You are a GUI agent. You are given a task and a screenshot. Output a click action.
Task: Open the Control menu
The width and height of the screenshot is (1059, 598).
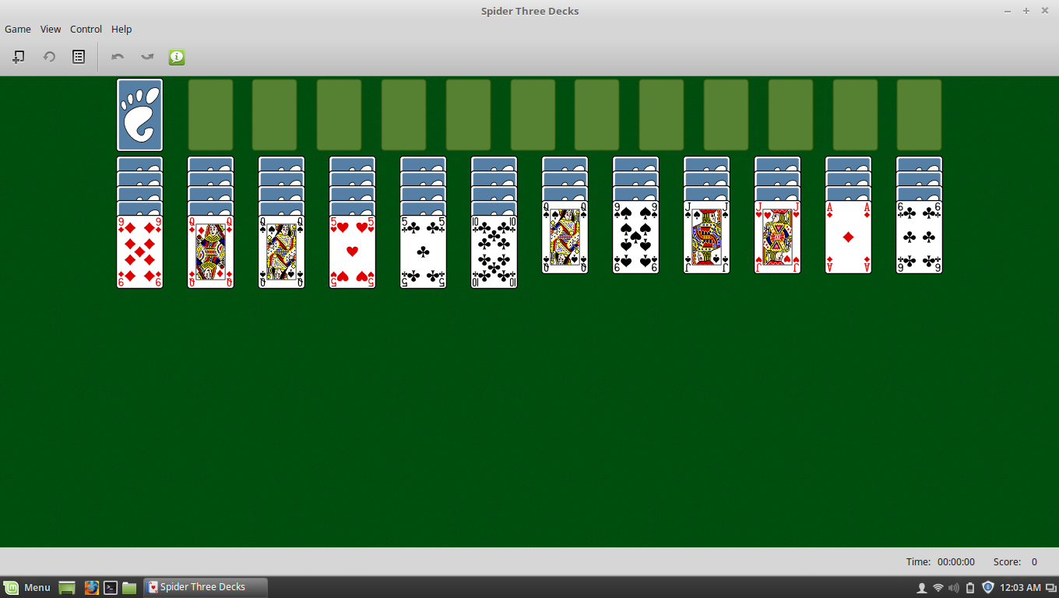click(x=86, y=29)
